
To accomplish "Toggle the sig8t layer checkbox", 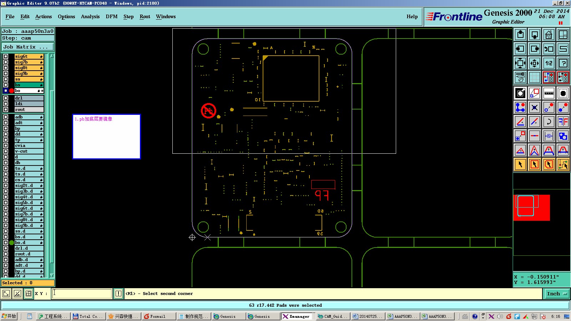I will click(6, 68).
